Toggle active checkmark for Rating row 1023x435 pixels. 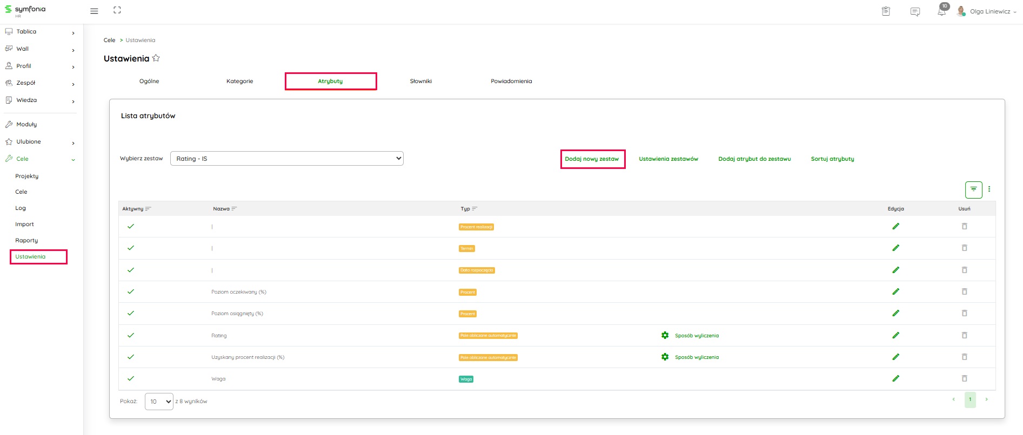coord(131,335)
